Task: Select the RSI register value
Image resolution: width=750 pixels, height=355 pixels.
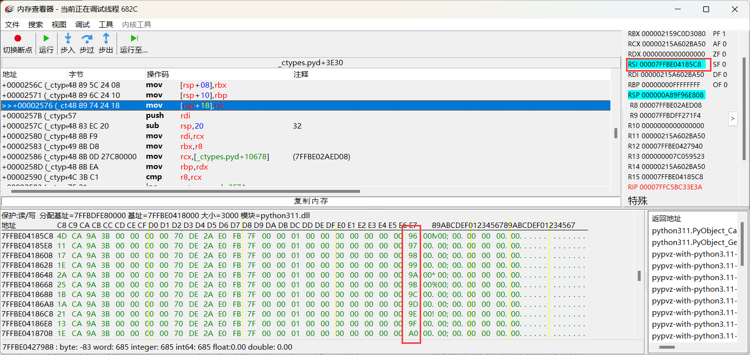Action: pos(665,64)
